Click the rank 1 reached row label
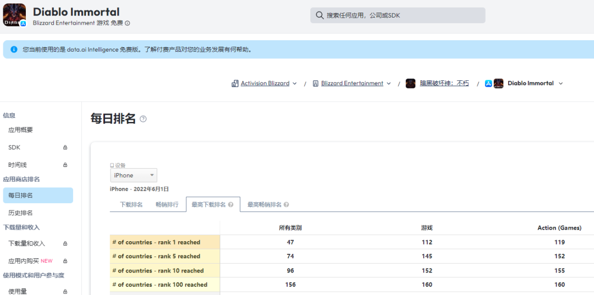594x295 pixels. (156, 242)
